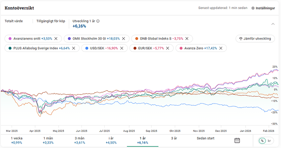Click the info icon beside Utveckling 1 år

[98, 21]
